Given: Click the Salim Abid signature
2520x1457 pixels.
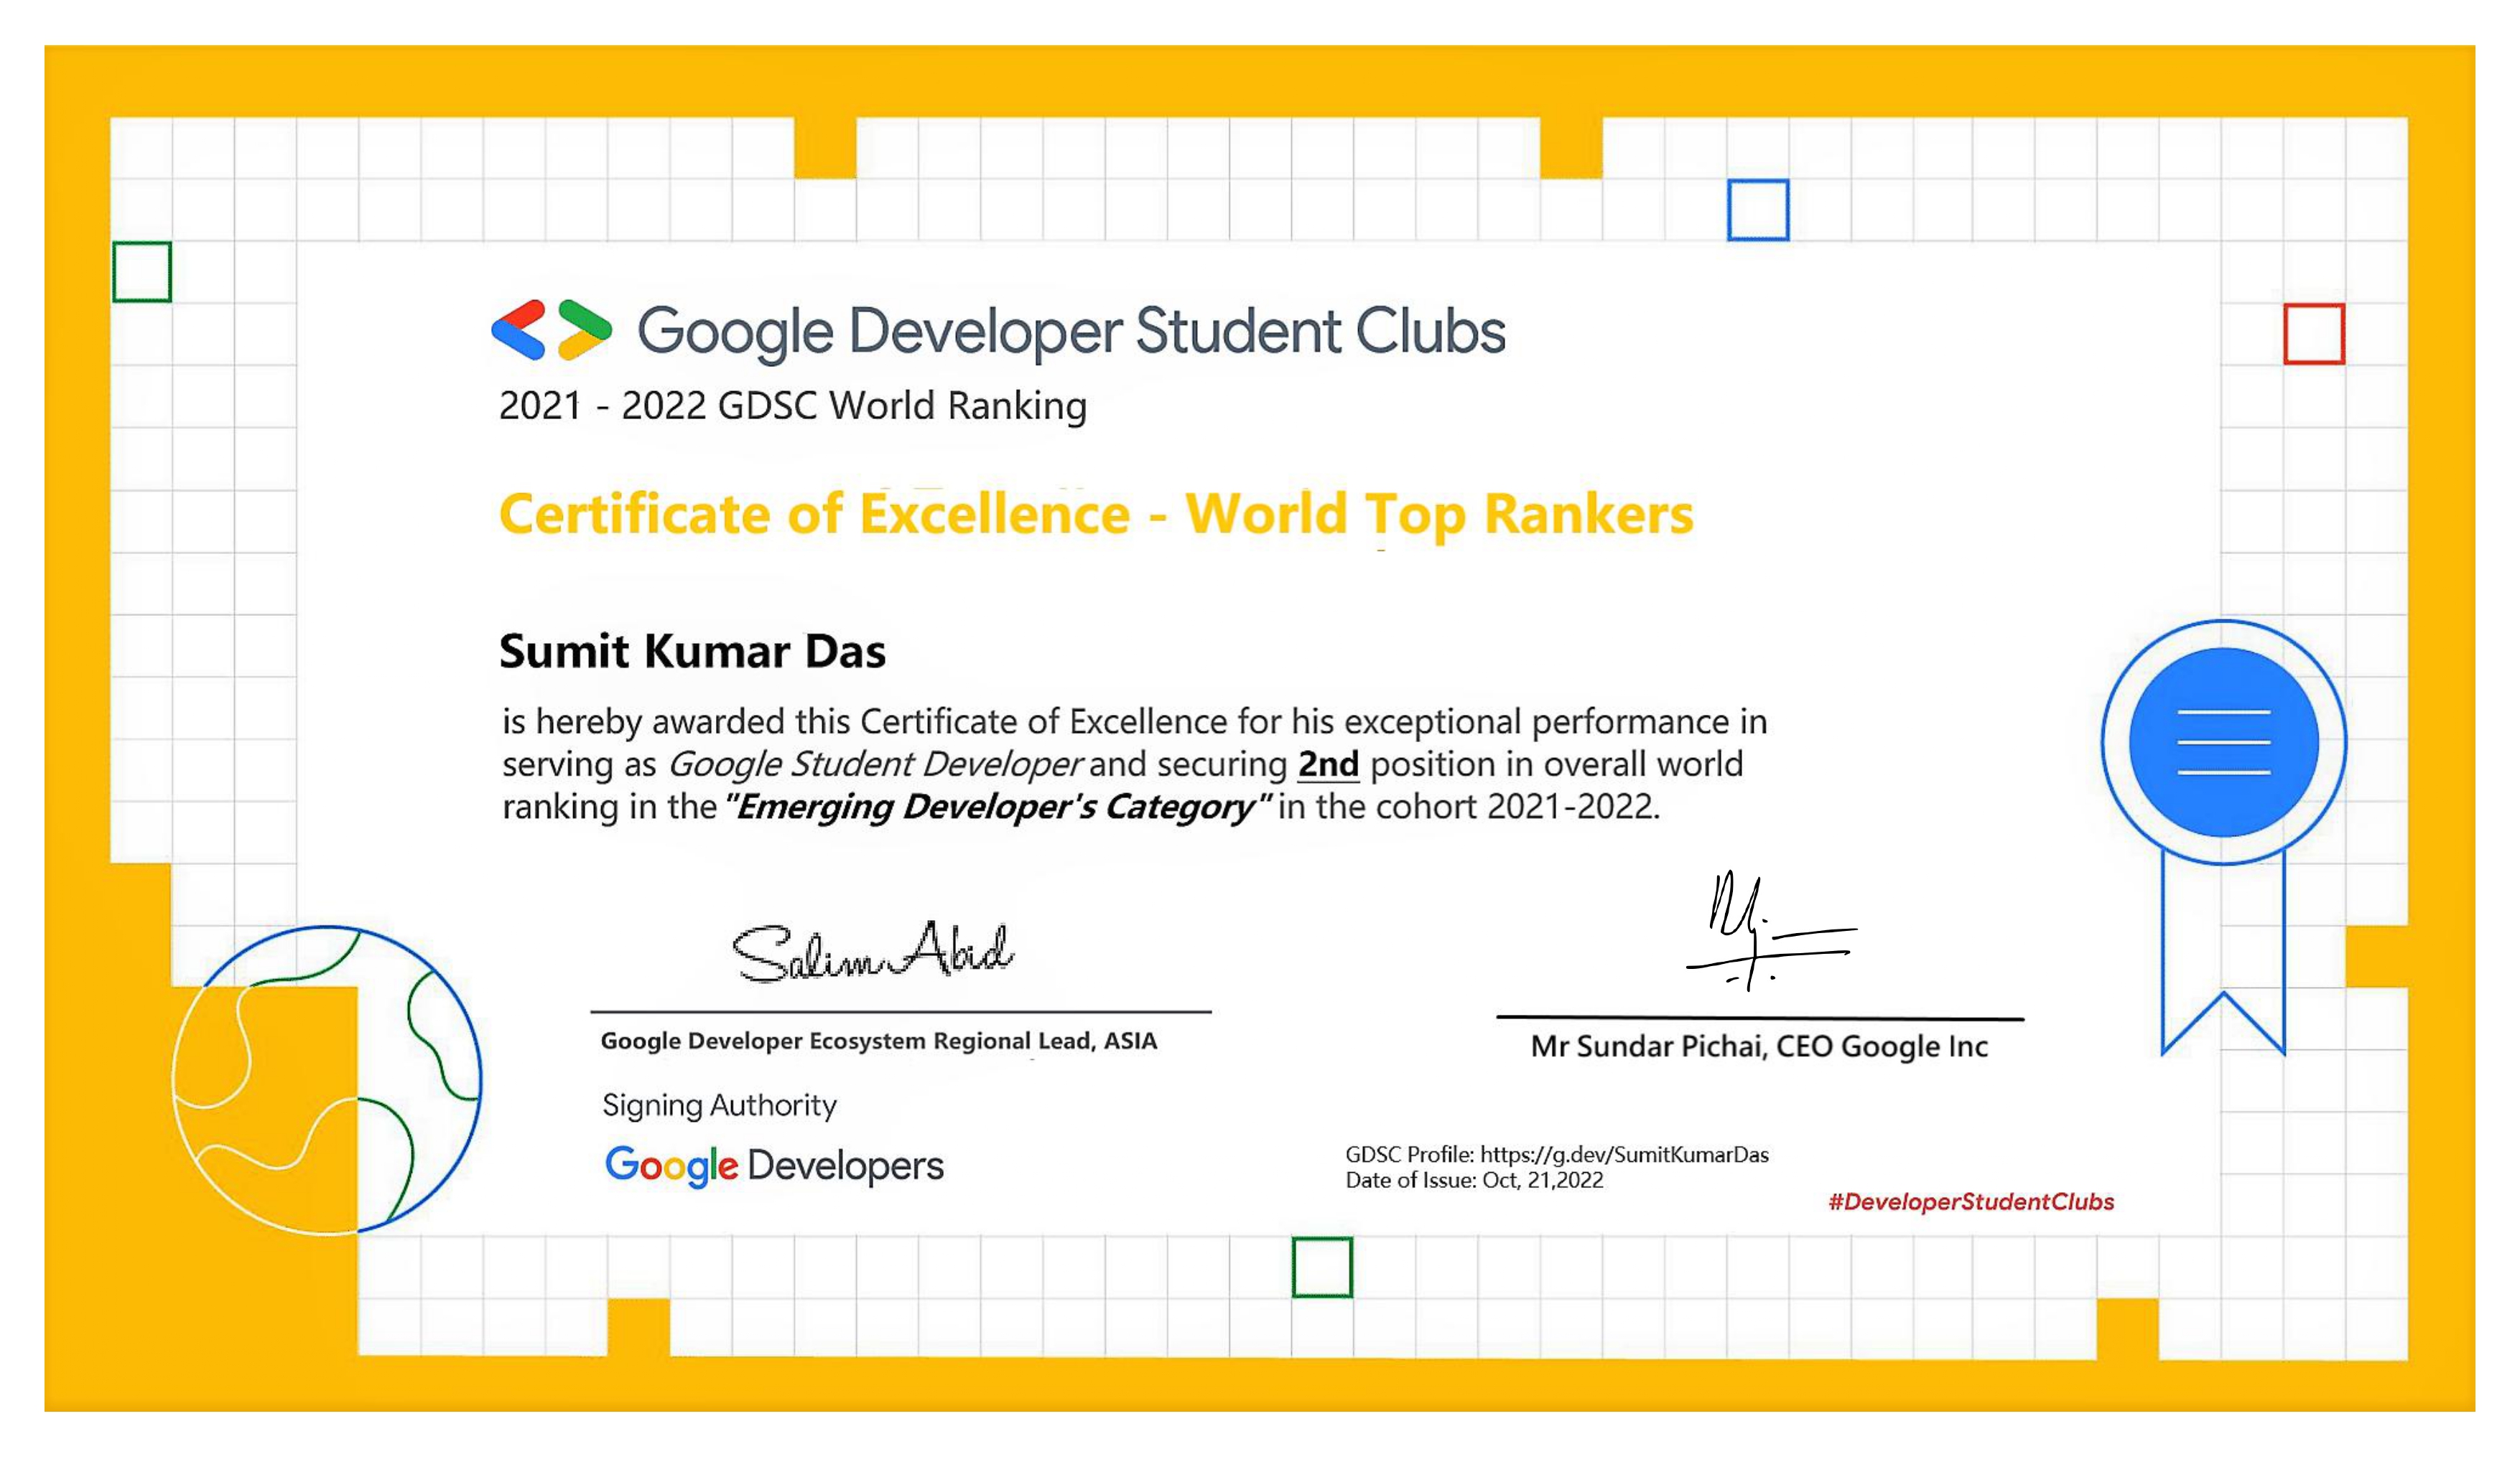Looking at the screenshot, I should coord(873,951).
